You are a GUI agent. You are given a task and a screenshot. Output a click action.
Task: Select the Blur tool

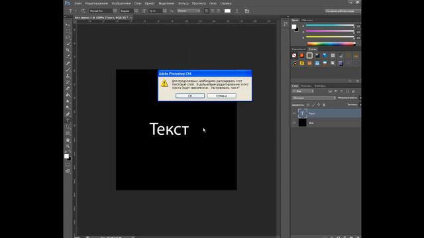pos(68,101)
